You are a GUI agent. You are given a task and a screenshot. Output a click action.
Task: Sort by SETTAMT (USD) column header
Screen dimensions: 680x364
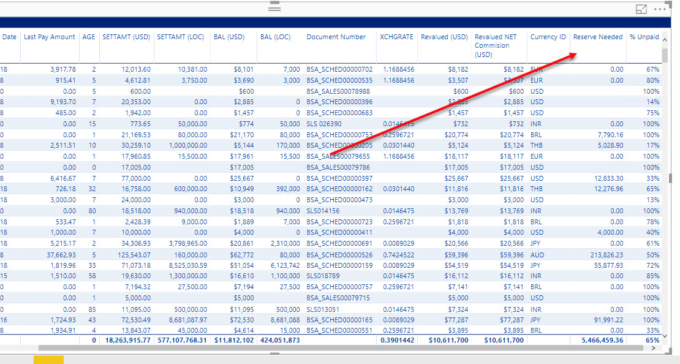click(126, 37)
